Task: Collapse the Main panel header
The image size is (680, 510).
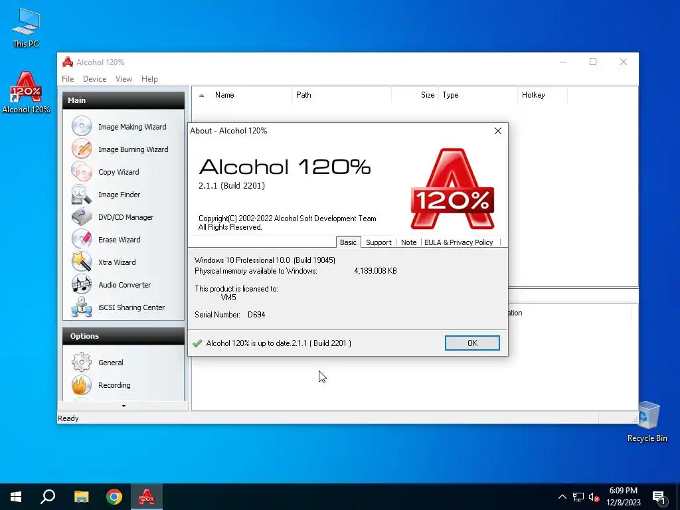Action: point(124,100)
